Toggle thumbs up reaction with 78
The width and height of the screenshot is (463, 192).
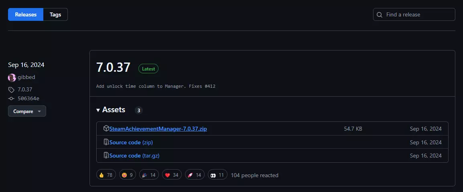[x=106, y=175]
